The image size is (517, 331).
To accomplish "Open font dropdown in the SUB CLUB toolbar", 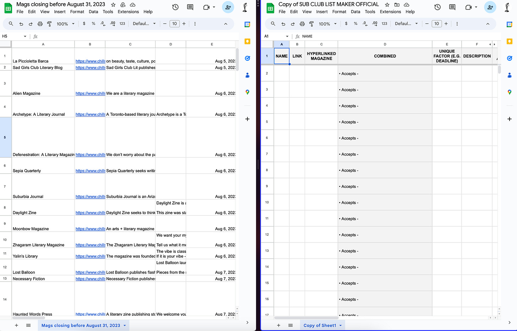I will (x=406, y=24).
